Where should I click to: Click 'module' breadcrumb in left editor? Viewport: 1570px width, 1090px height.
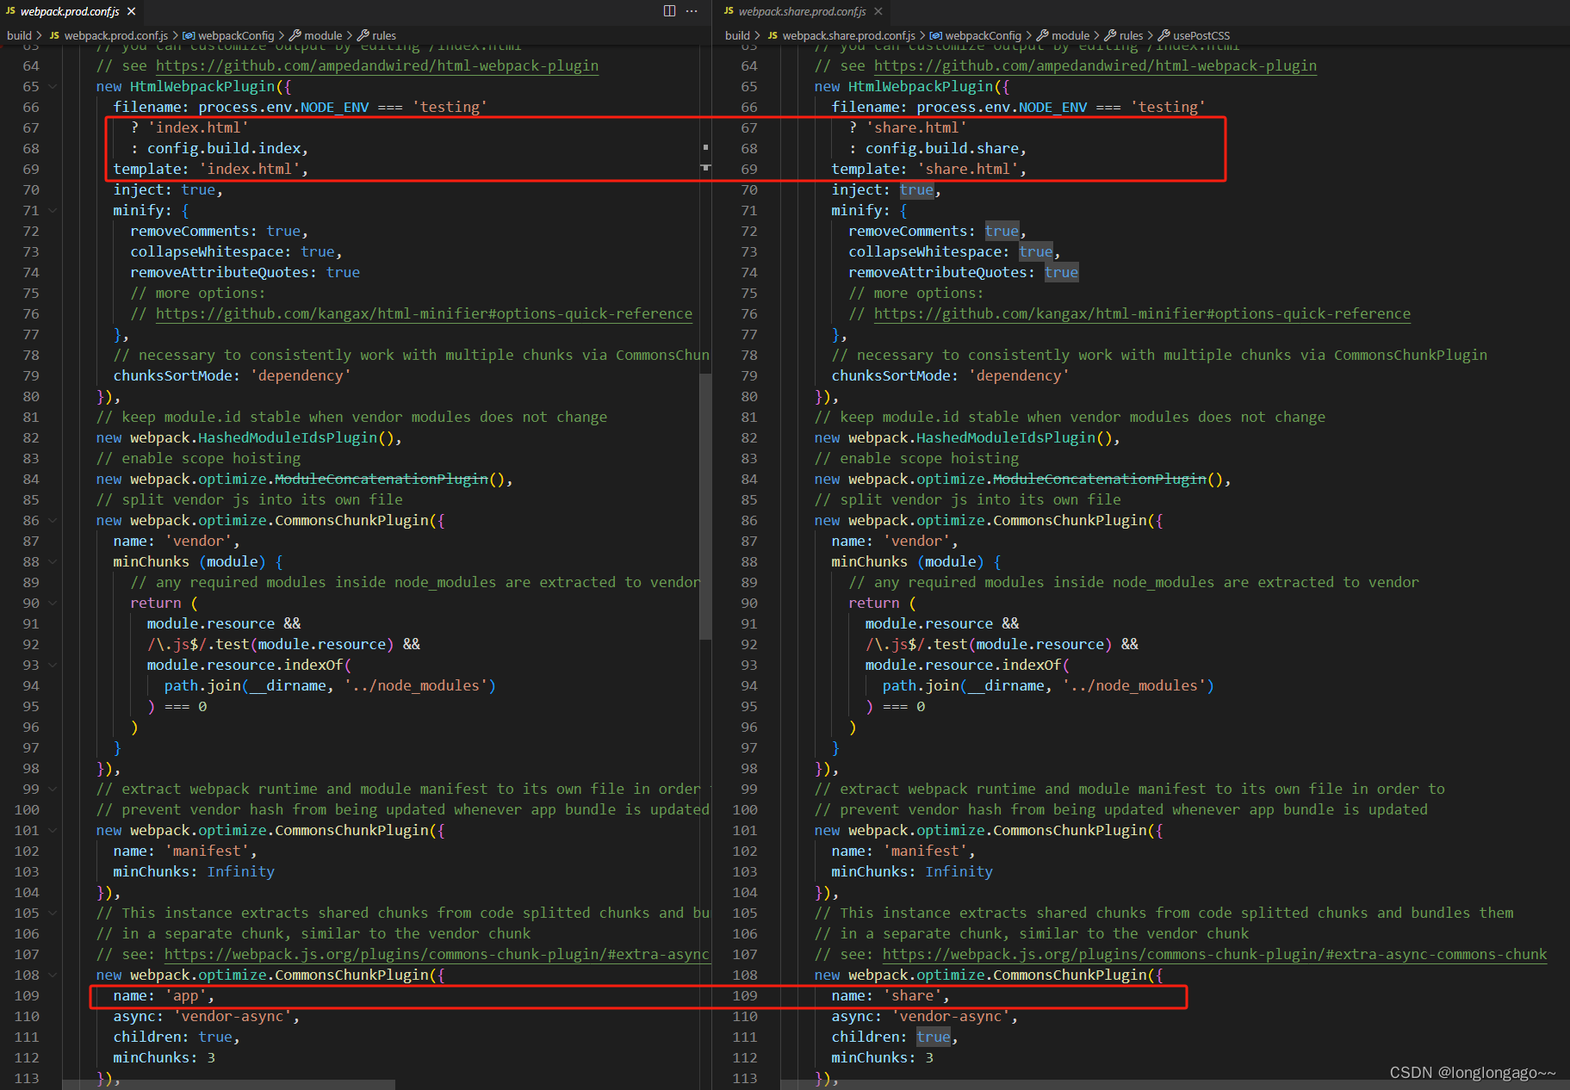[323, 35]
